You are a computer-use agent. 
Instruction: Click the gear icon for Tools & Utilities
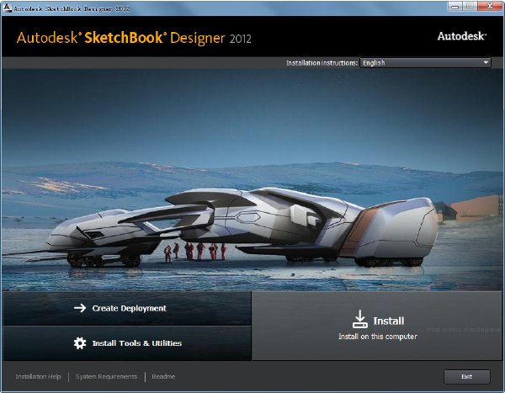pyautogui.click(x=80, y=343)
